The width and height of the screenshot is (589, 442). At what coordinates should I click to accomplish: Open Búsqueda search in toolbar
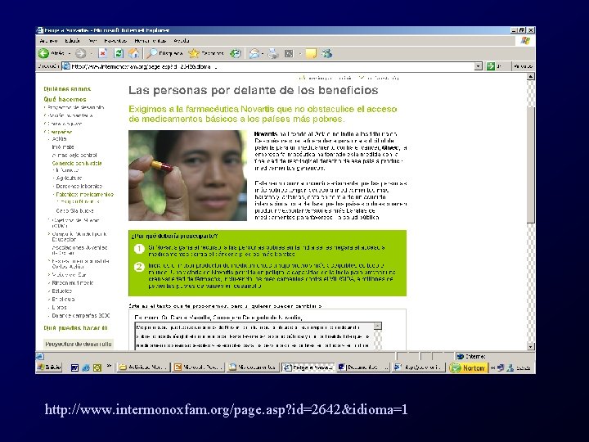[x=165, y=54]
